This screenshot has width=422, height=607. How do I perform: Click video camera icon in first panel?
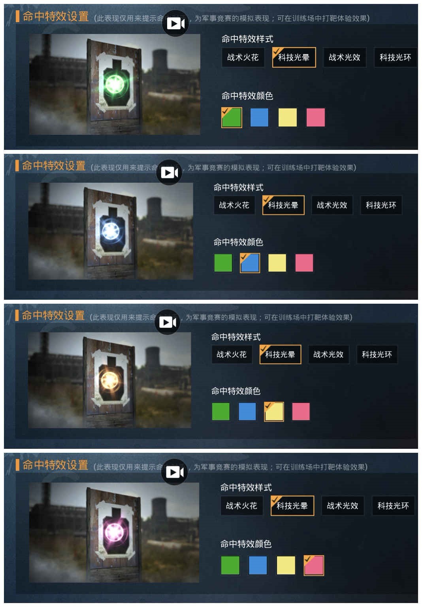[x=175, y=23]
